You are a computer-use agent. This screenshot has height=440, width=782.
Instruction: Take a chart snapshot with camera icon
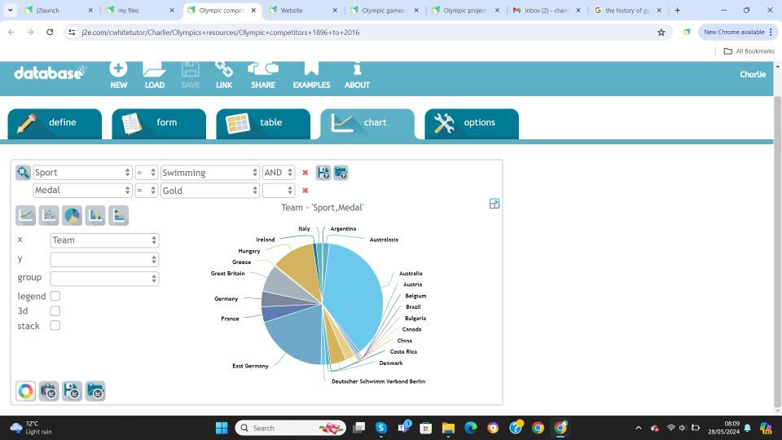tap(49, 391)
